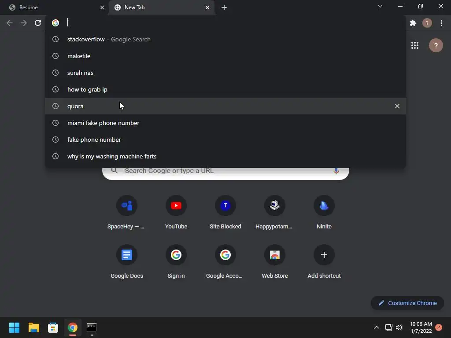Image resolution: width=451 pixels, height=338 pixels.
Task: Select the surah nas suggestion
Action: tap(225, 73)
